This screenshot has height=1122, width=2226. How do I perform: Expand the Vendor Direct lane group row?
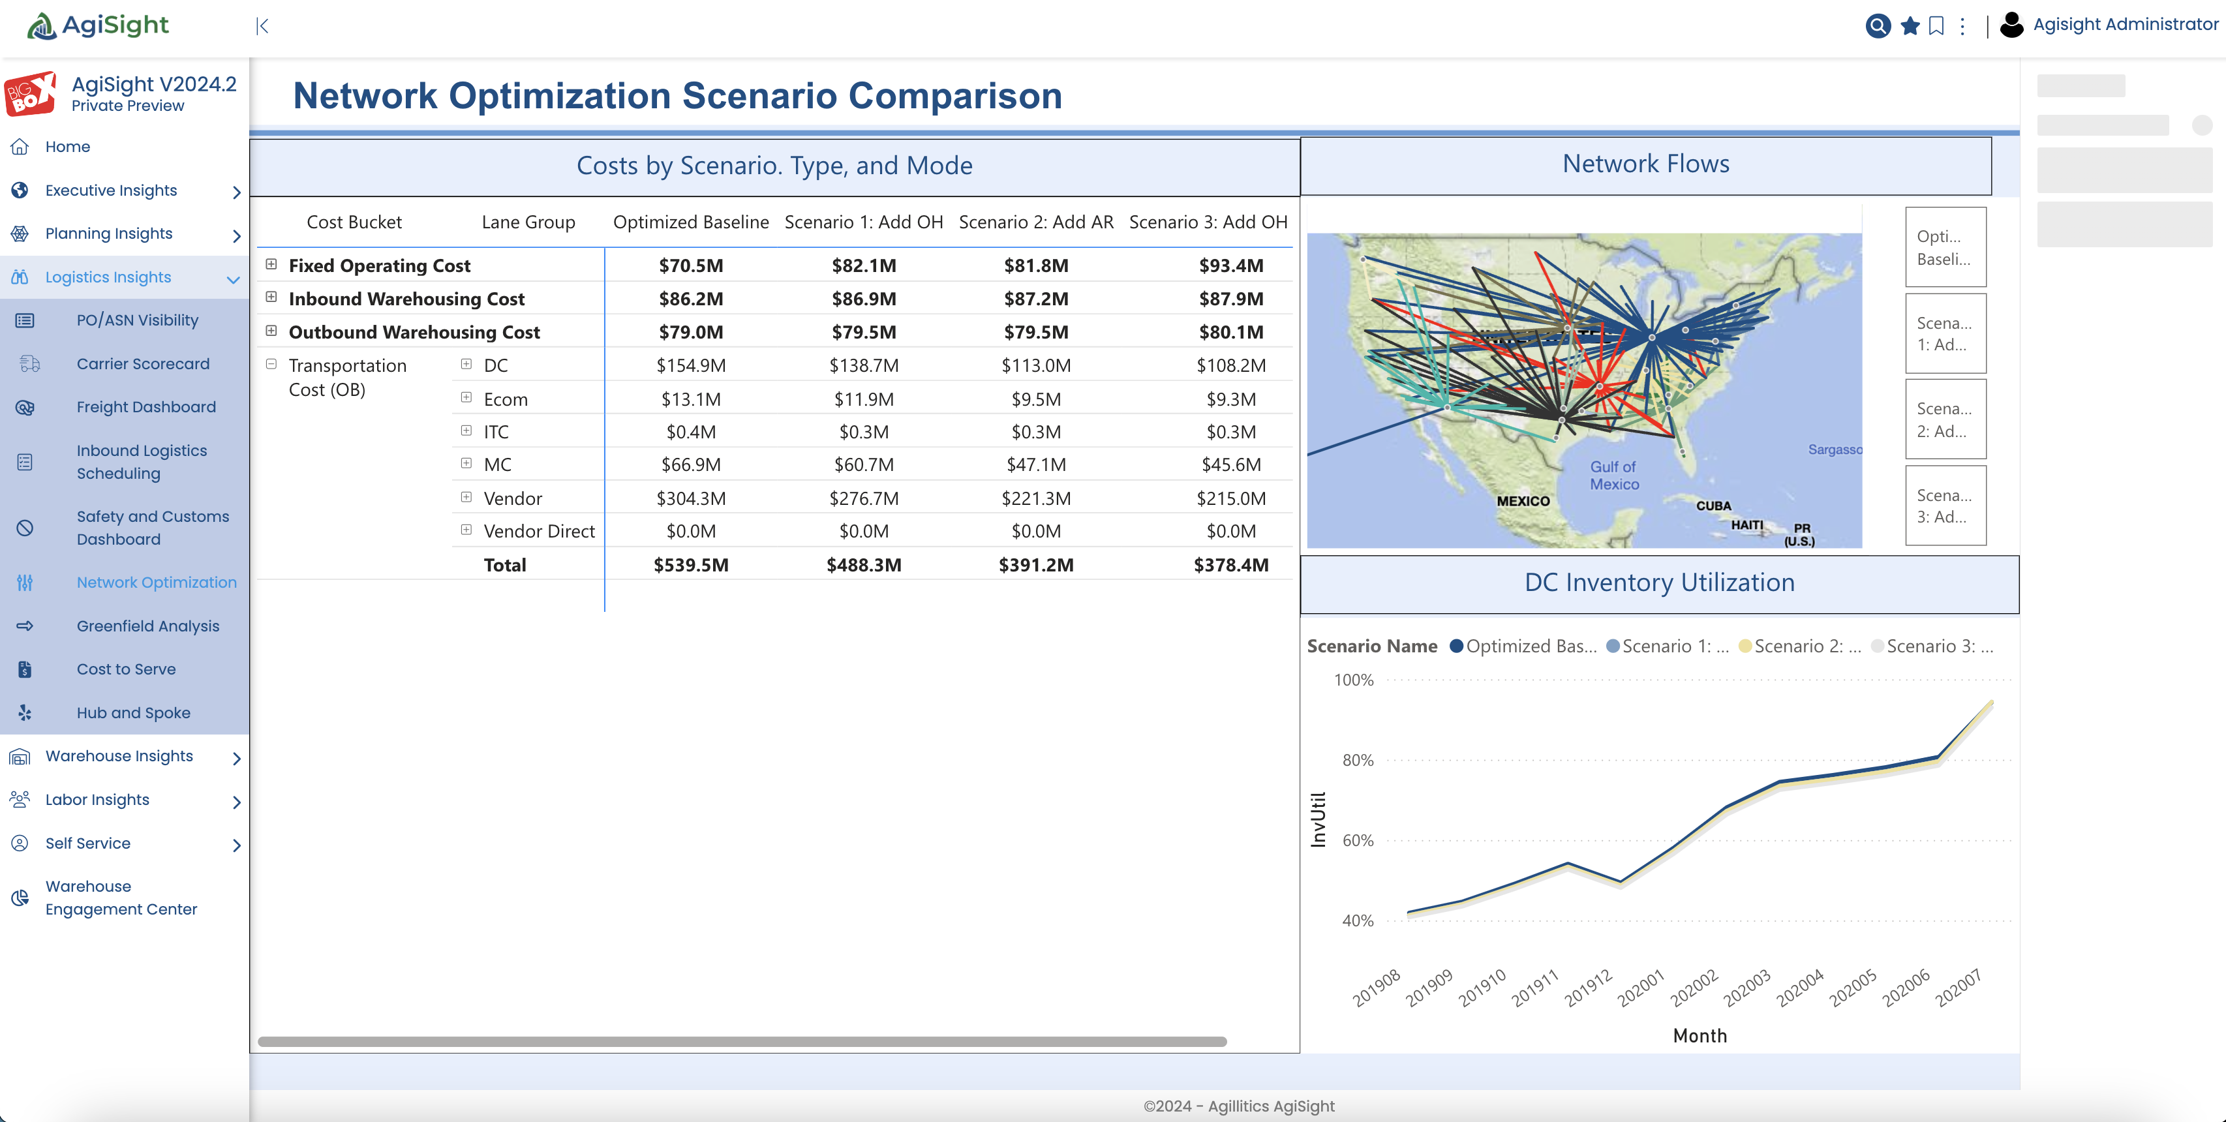pos(466,530)
